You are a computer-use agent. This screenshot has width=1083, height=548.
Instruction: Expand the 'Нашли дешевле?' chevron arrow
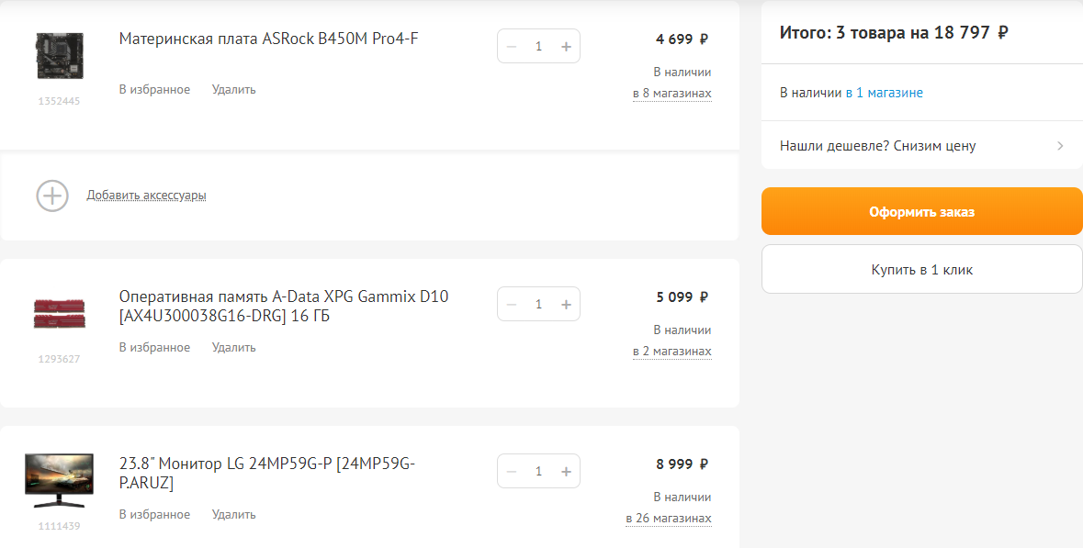1060,146
